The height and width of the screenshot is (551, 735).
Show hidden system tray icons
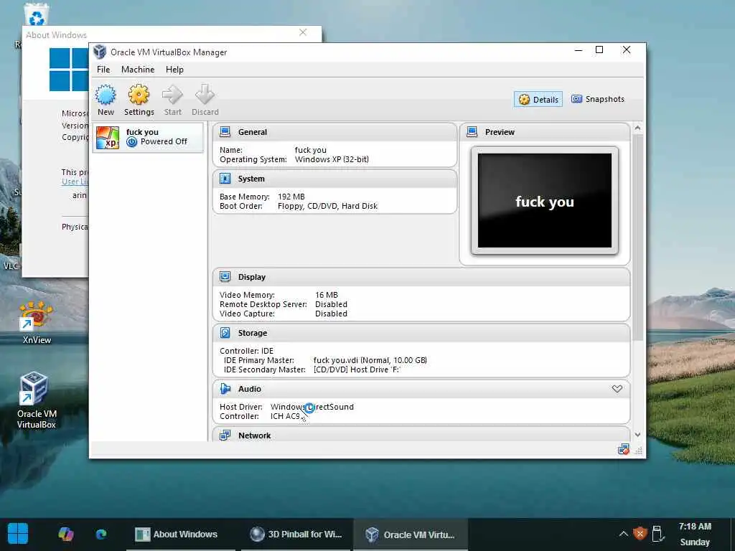(x=624, y=534)
